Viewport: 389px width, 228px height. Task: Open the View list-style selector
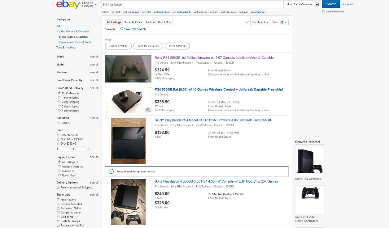pos(284,22)
